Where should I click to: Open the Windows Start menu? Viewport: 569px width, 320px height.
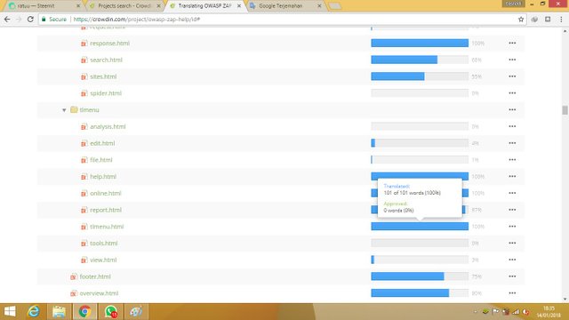click(10, 312)
